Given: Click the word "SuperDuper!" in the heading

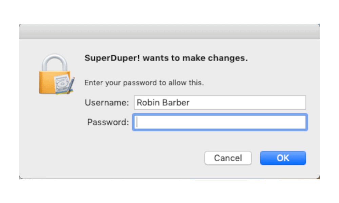Looking at the screenshot, I should click(112, 58).
